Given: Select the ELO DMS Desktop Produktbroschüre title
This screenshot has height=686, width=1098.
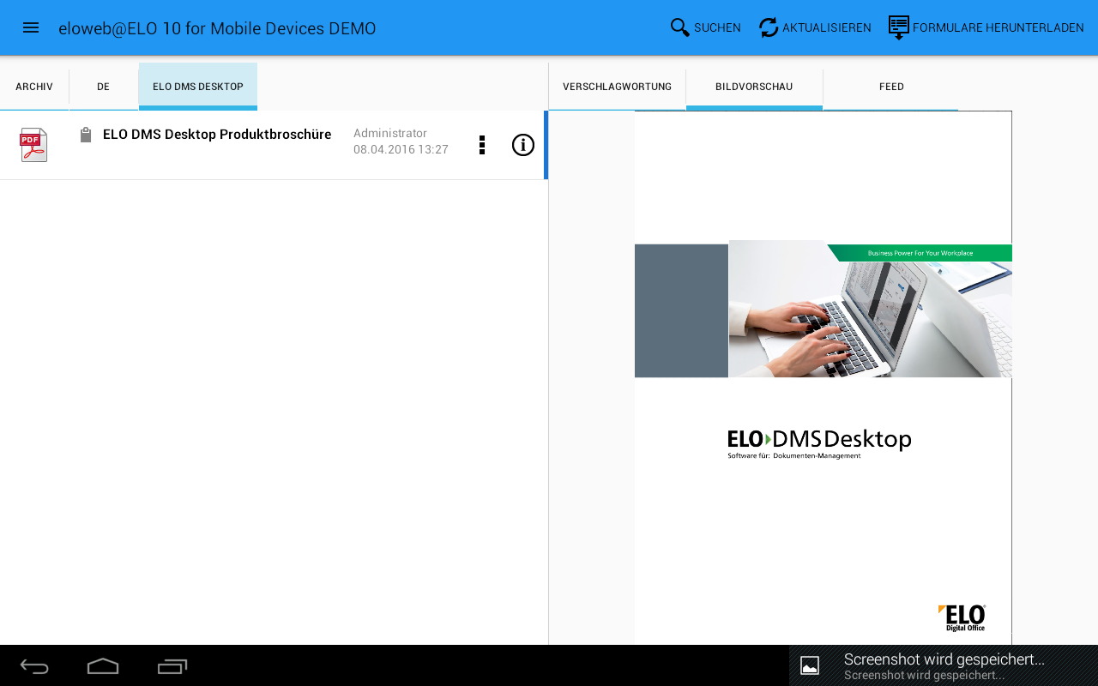Looking at the screenshot, I should point(217,135).
